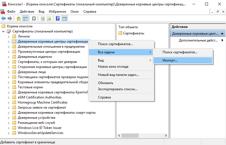Open the Окно menu
Viewport: 226px width, 145px height.
[x=74, y=12]
